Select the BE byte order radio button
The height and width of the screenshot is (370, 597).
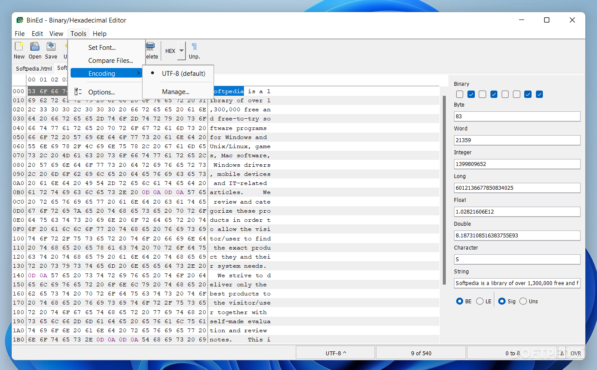[x=460, y=301]
